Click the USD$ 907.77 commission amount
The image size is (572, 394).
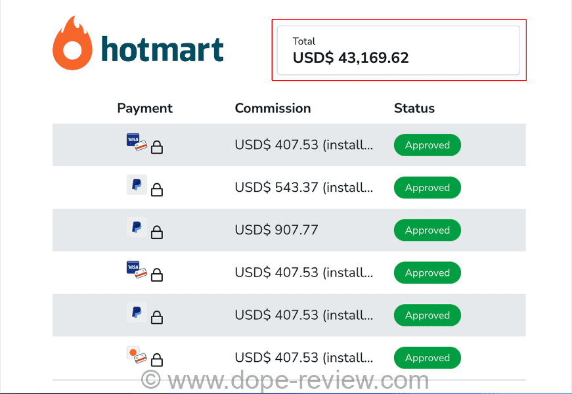tap(276, 230)
